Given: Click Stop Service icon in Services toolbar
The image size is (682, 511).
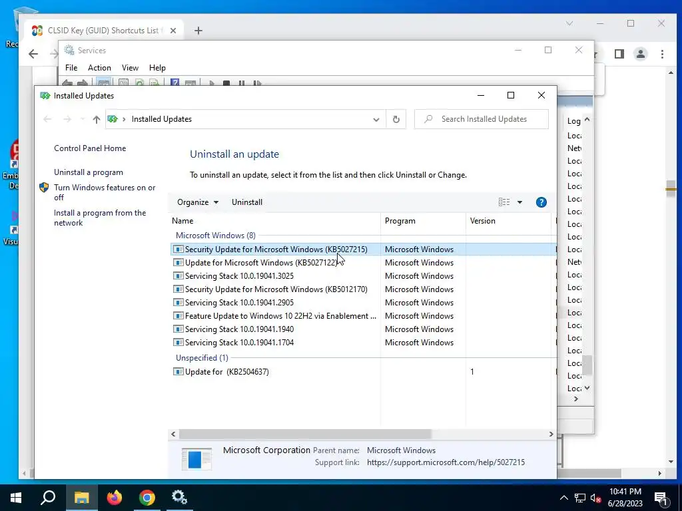Looking at the screenshot, I should point(226,83).
